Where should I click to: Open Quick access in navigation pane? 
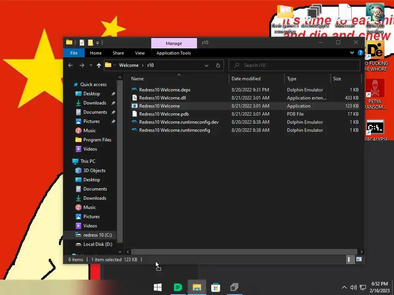[x=93, y=84]
